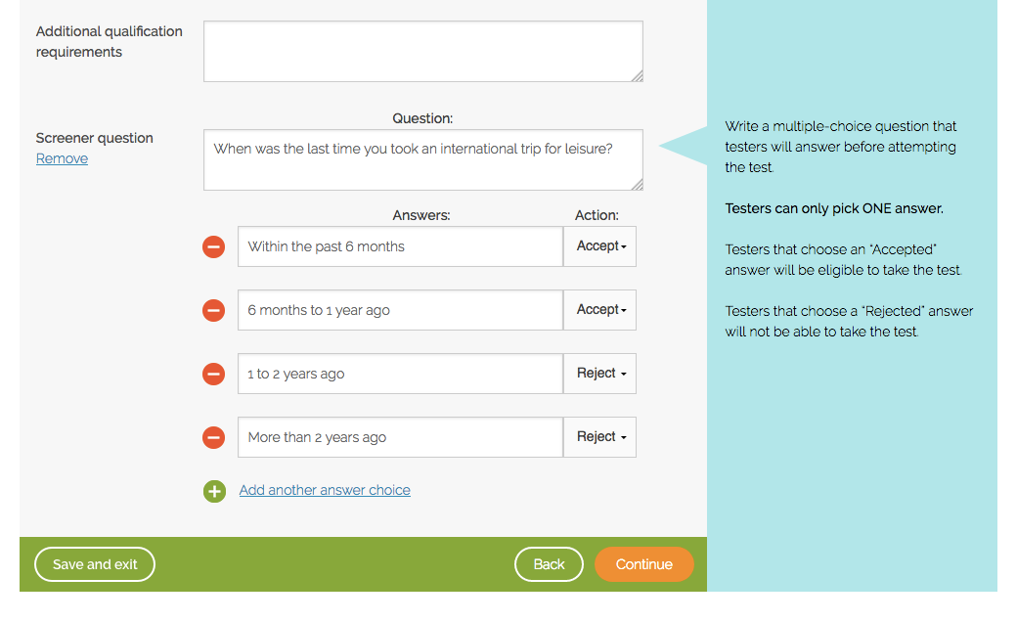
Task: Click the Additional qualification requirements text box
Action: (422, 50)
